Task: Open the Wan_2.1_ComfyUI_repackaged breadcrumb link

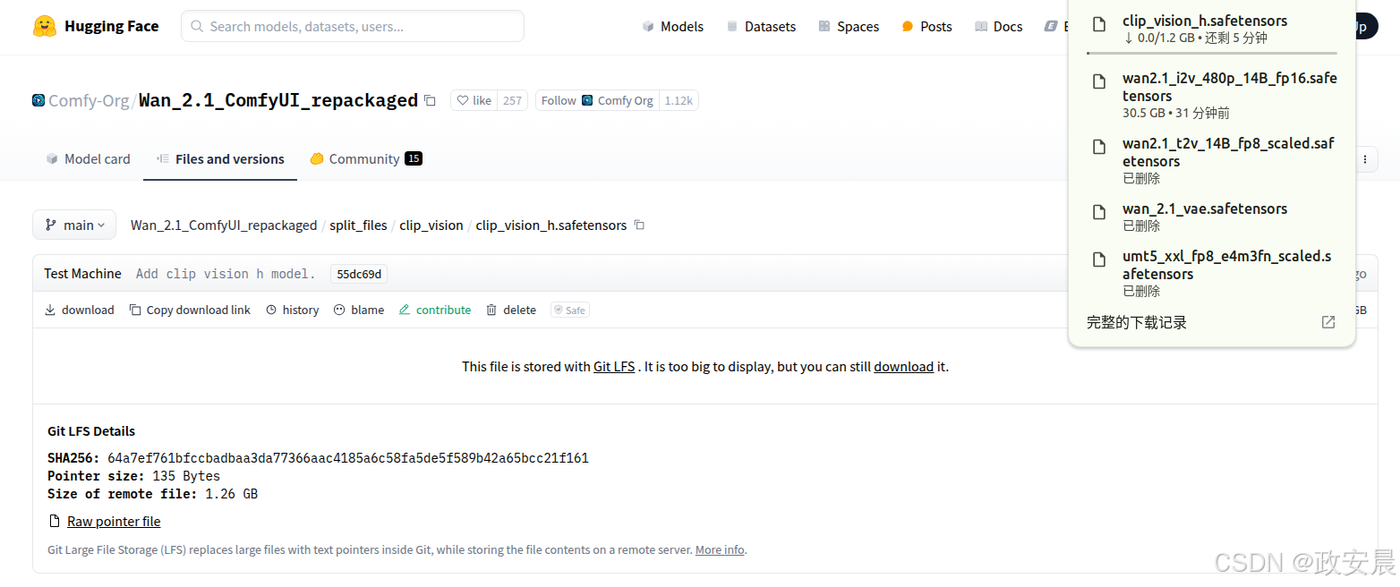Action: 224,225
